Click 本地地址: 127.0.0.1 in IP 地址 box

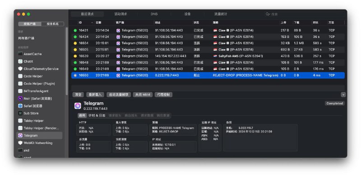pos(164,145)
